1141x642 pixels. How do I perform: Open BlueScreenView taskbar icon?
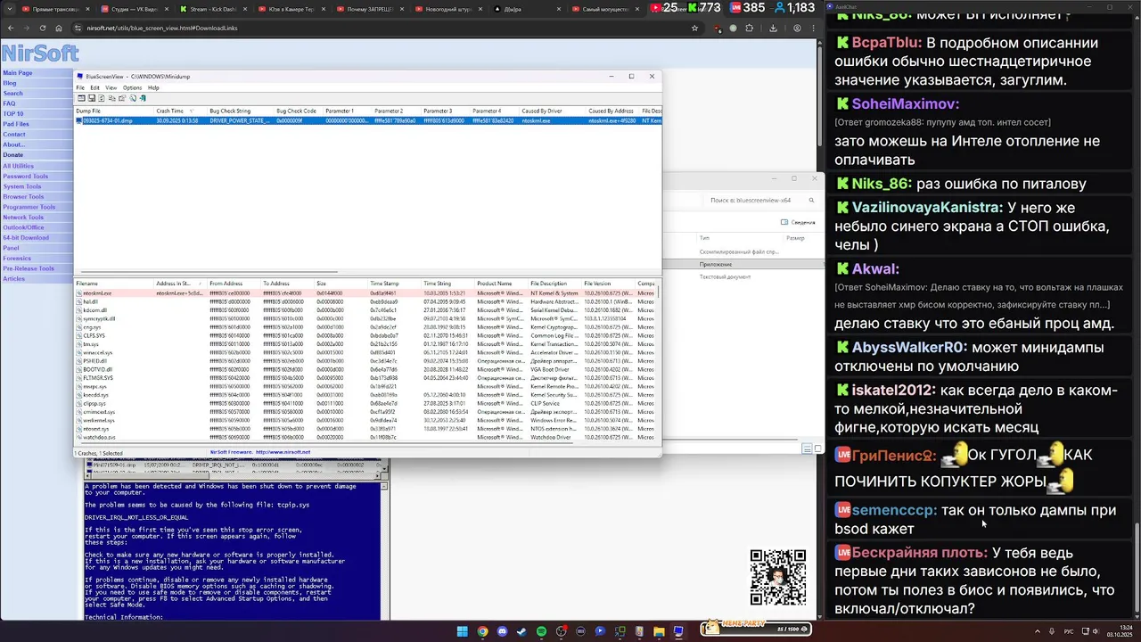click(x=678, y=631)
